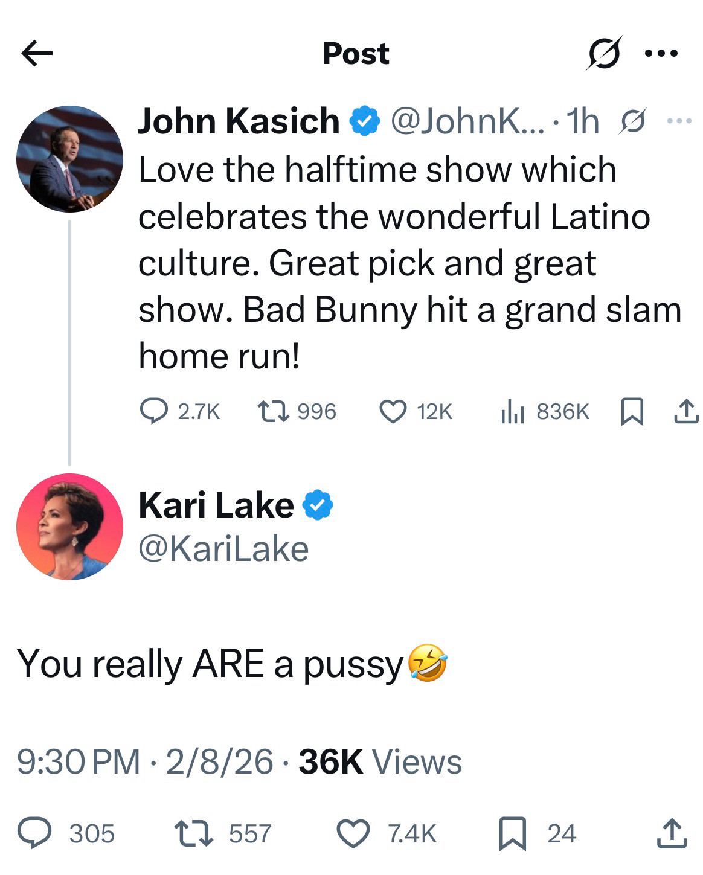Open the post header more options menu
The width and height of the screenshot is (703, 875).
(x=661, y=53)
